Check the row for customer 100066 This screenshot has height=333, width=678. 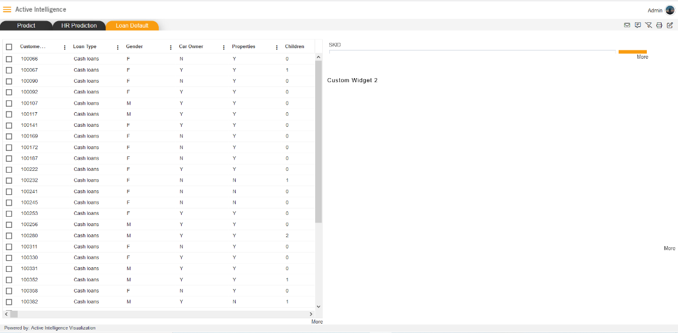click(x=9, y=59)
